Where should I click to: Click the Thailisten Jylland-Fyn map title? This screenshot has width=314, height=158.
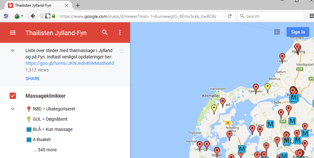coord(56,33)
